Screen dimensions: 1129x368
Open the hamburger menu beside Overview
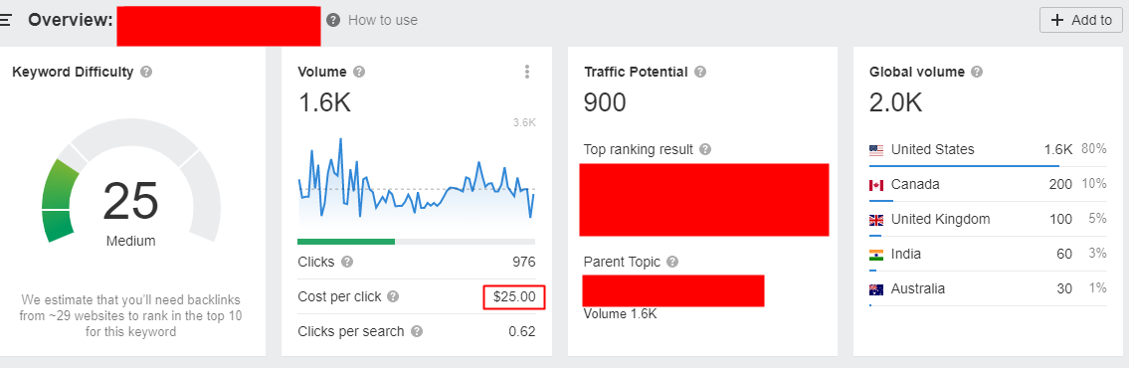tap(6, 20)
